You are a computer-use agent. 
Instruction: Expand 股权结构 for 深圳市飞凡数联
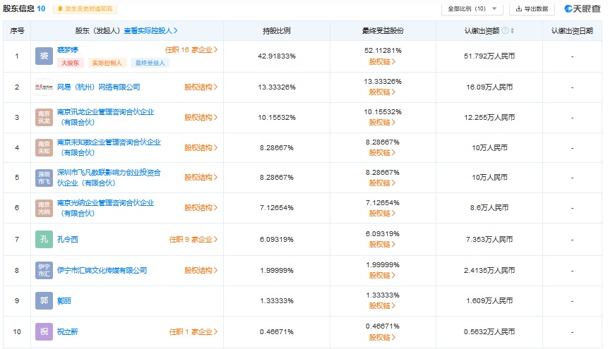(x=201, y=178)
